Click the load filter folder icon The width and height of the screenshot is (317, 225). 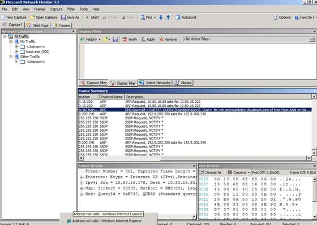click(105, 40)
